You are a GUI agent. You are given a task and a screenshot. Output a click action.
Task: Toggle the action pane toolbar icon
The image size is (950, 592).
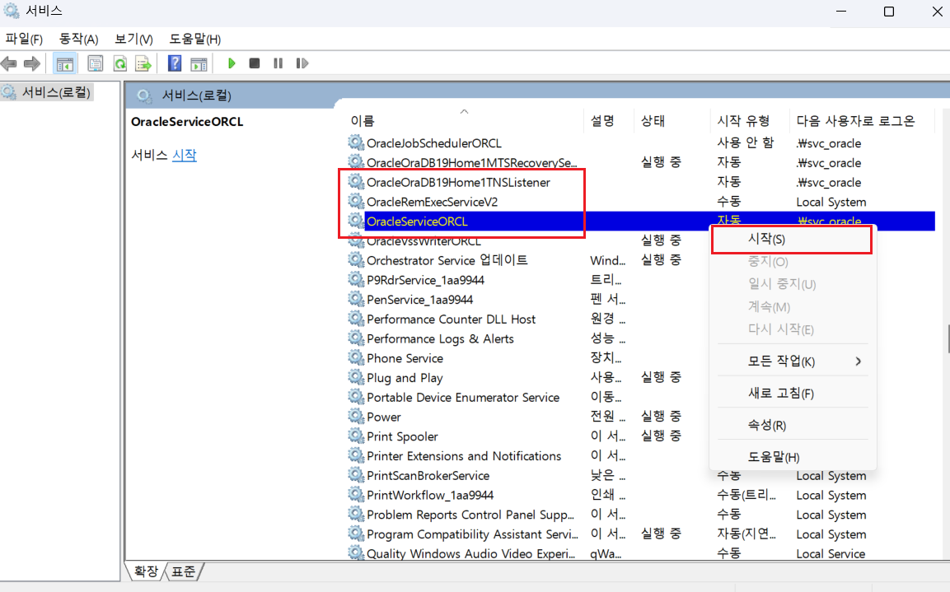coord(199,63)
